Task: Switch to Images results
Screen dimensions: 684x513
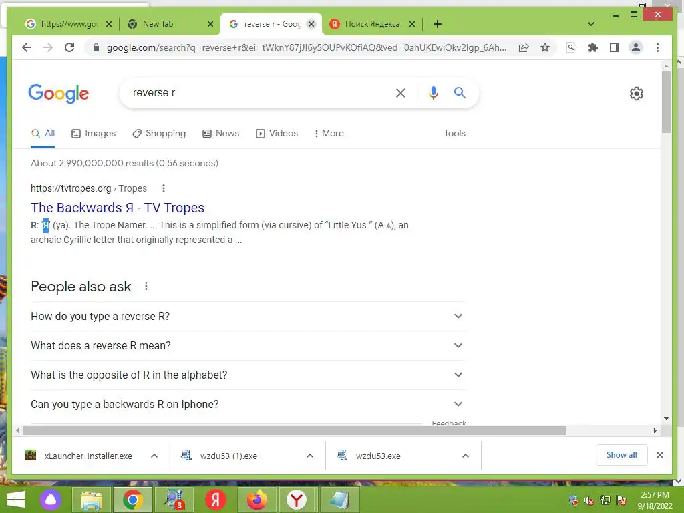Action: click(x=94, y=134)
